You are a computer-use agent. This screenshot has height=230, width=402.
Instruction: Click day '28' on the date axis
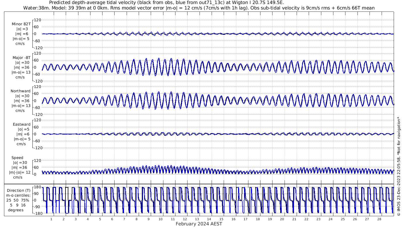click(379, 219)
